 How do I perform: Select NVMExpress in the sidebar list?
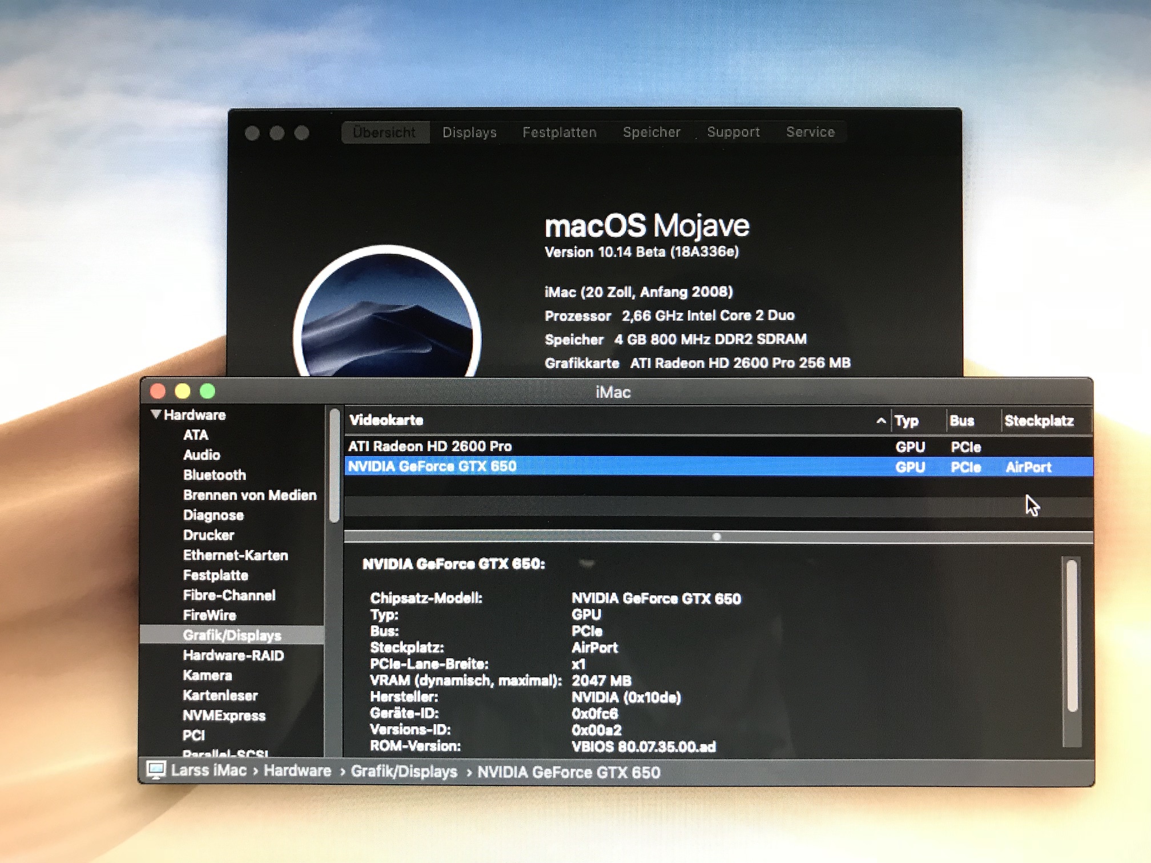pyautogui.click(x=224, y=716)
